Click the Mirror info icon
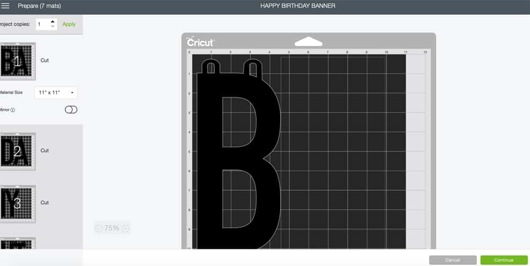The image size is (530, 266). tap(13, 110)
